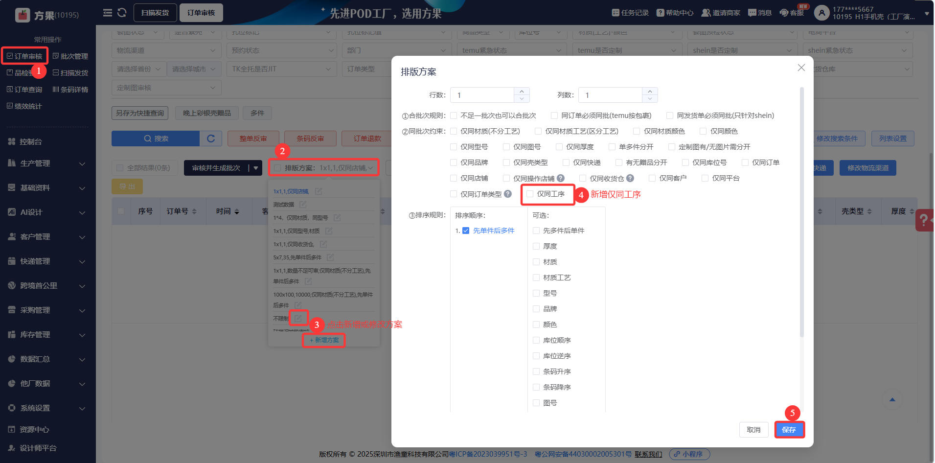
Task: Click + 新增方案
Action: 324,340
